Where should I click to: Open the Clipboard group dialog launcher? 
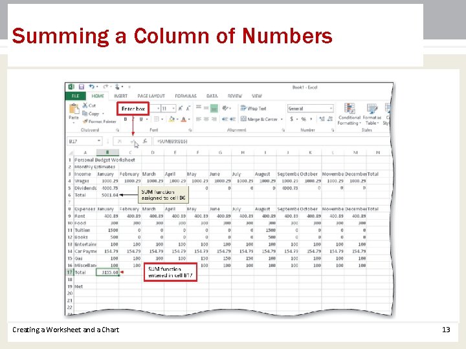(x=117, y=130)
